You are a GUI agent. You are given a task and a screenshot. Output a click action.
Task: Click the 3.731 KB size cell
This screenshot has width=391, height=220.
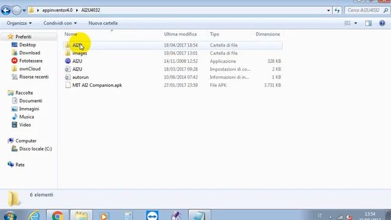[272, 85]
